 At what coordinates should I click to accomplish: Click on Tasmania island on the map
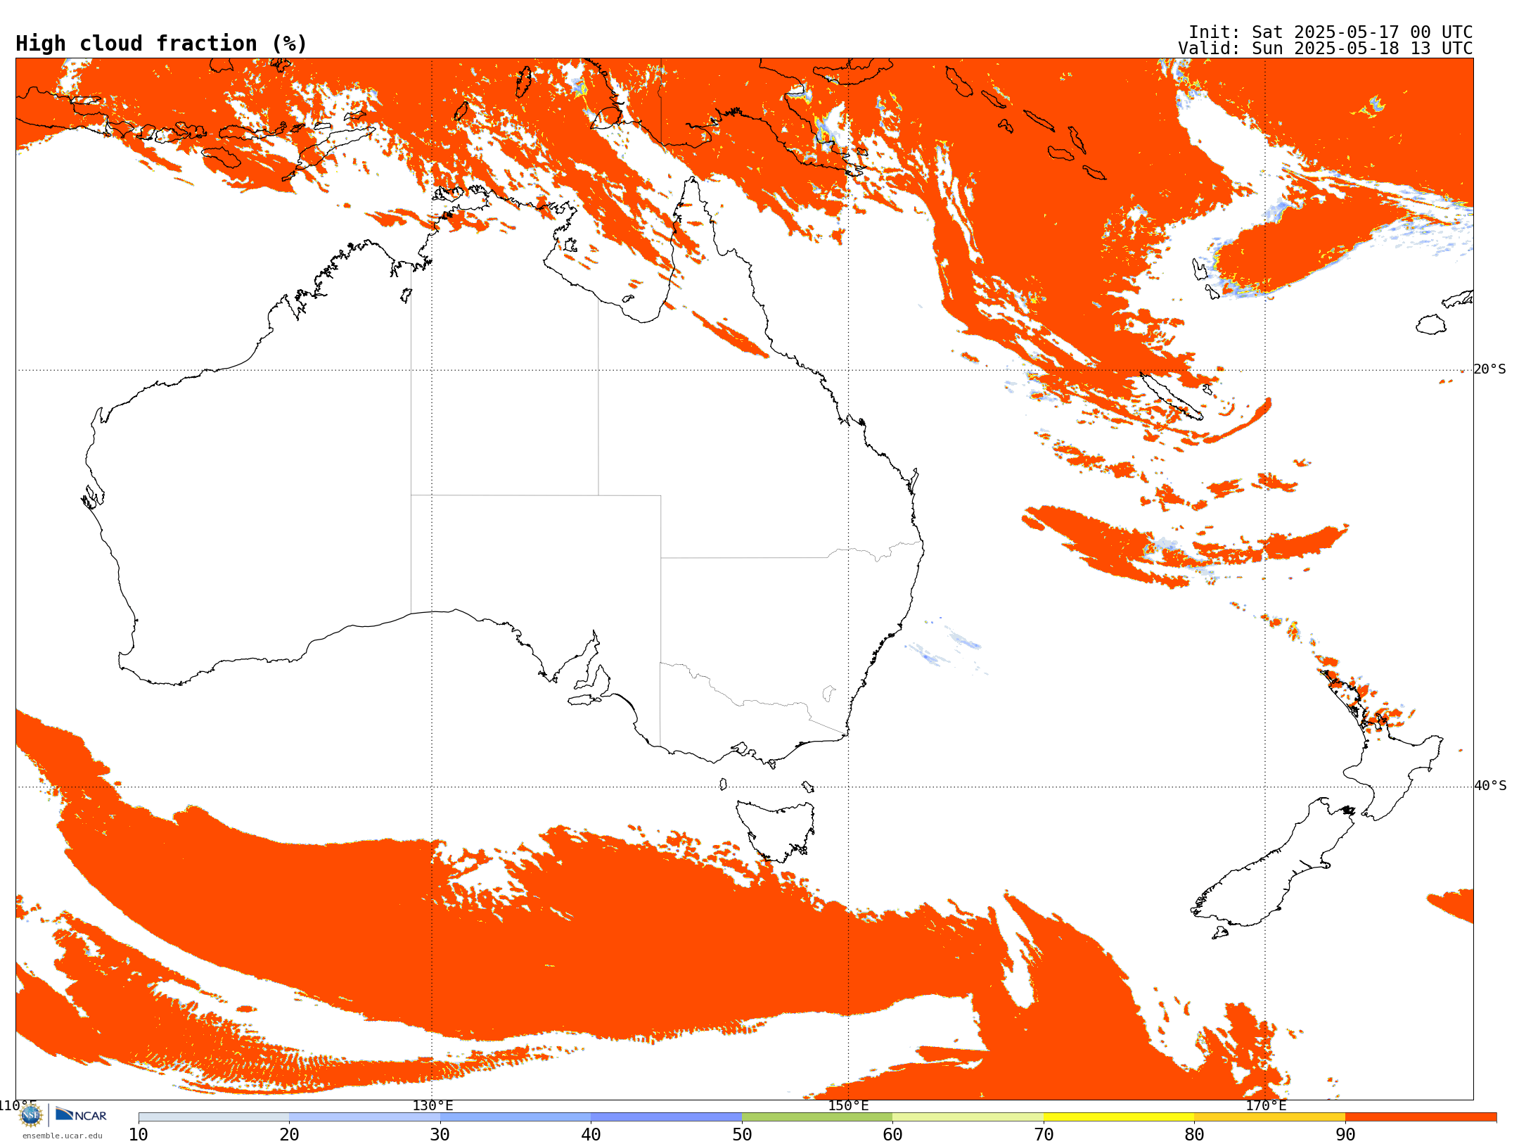pos(776,830)
